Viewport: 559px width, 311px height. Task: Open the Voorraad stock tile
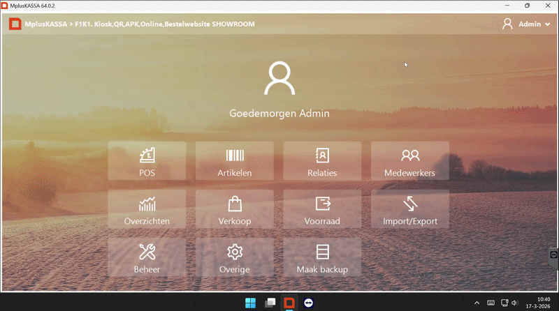pyautogui.click(x=322, y=209)
